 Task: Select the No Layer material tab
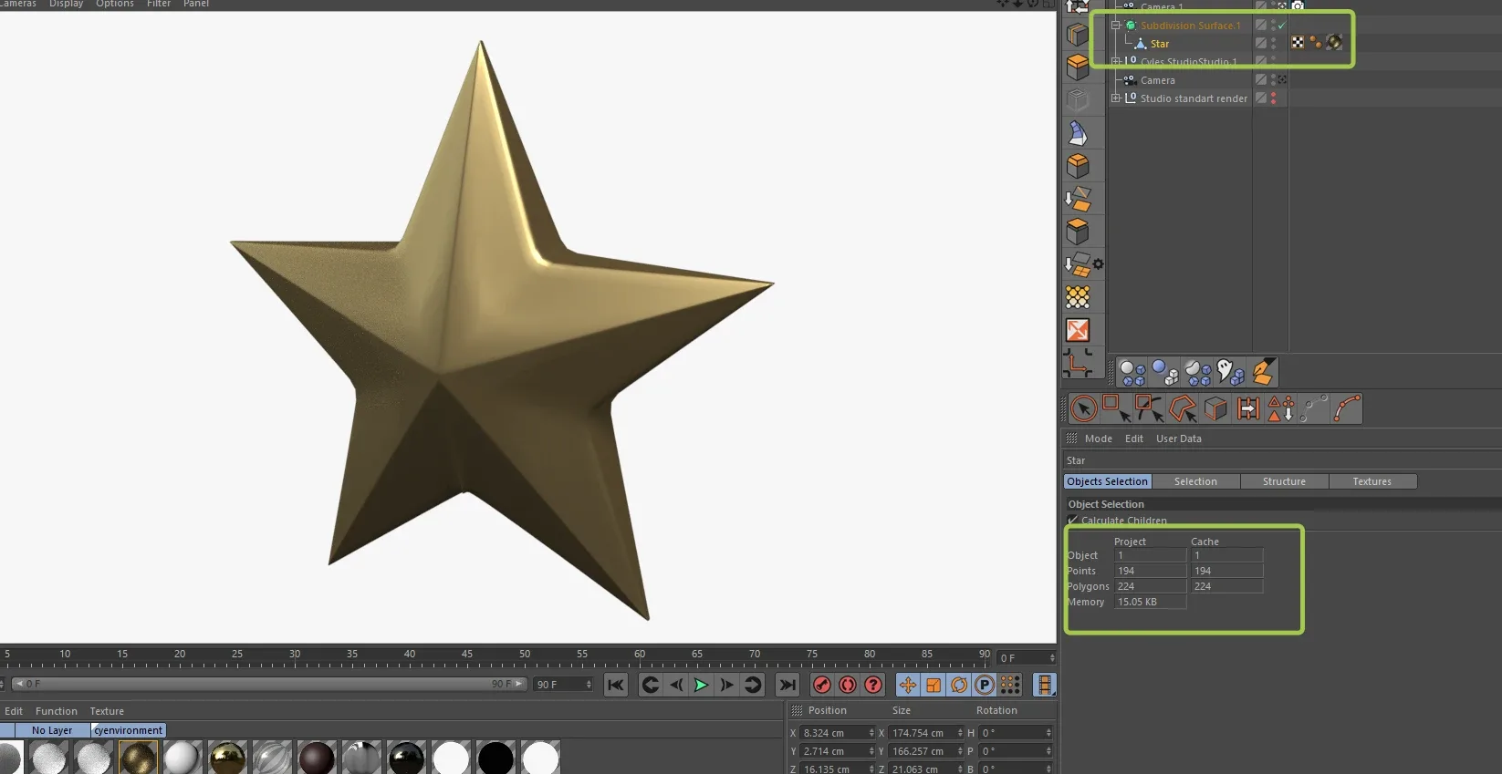coord(52,730)
